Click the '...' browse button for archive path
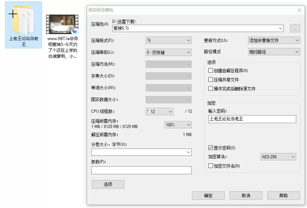 (x=295, y=28)
